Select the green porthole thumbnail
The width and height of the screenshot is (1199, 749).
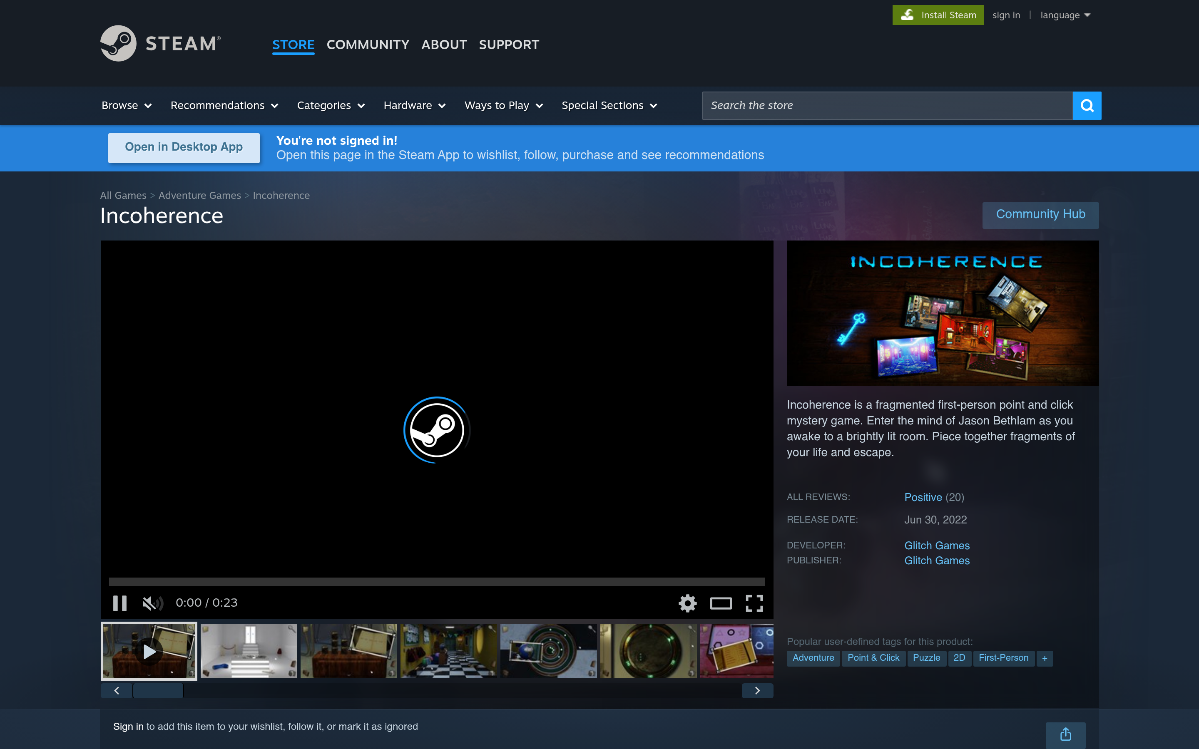pos(648,651)
